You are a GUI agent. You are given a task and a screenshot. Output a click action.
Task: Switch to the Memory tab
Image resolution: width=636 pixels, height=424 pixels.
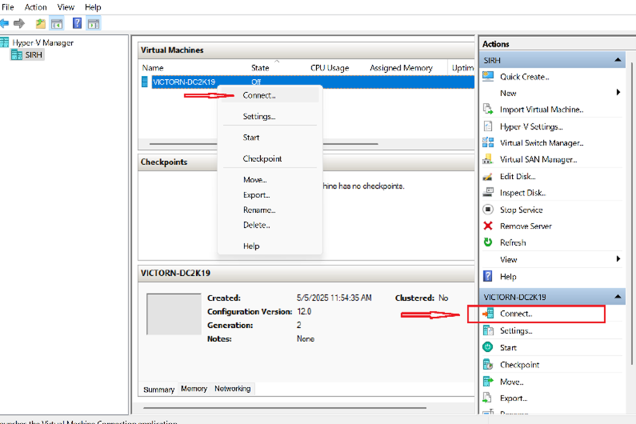[x=194, y=389]
